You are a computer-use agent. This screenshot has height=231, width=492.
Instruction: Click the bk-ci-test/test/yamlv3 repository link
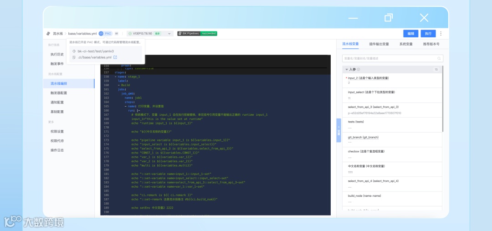point(96,51)
